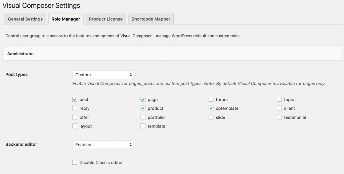This screenshot has height=174, width=344.
Task: Click the Visual Composer Settings heading
Action: pos(41,5)
